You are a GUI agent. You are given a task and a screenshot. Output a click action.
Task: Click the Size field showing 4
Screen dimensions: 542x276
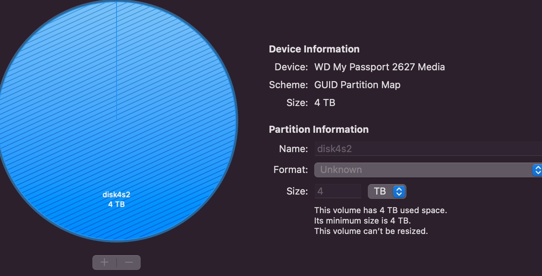click(x=337, y=191)
